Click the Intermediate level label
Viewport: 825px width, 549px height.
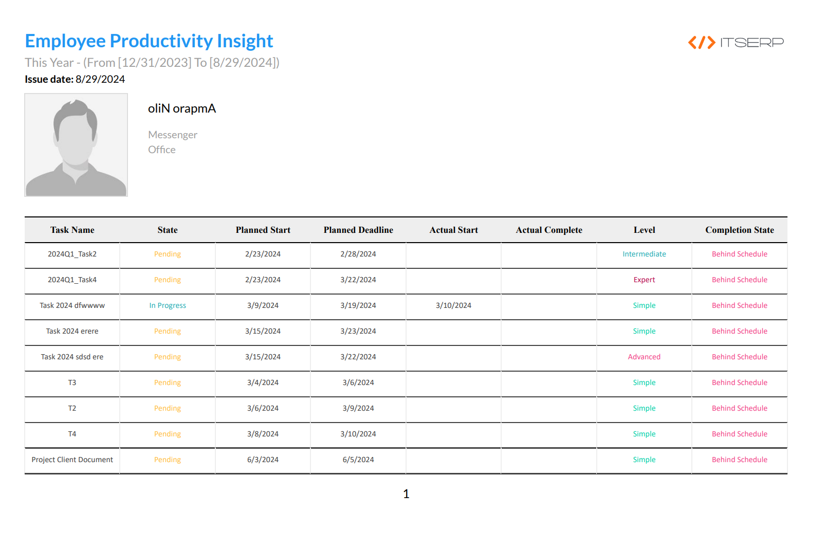644,254
